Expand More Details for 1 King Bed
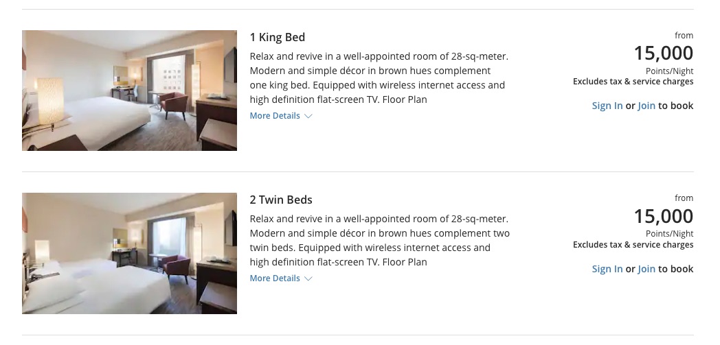Screen dimensions: 720x345 (275, 116)
